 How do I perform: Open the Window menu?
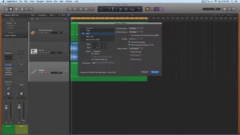tap(69, 1)
